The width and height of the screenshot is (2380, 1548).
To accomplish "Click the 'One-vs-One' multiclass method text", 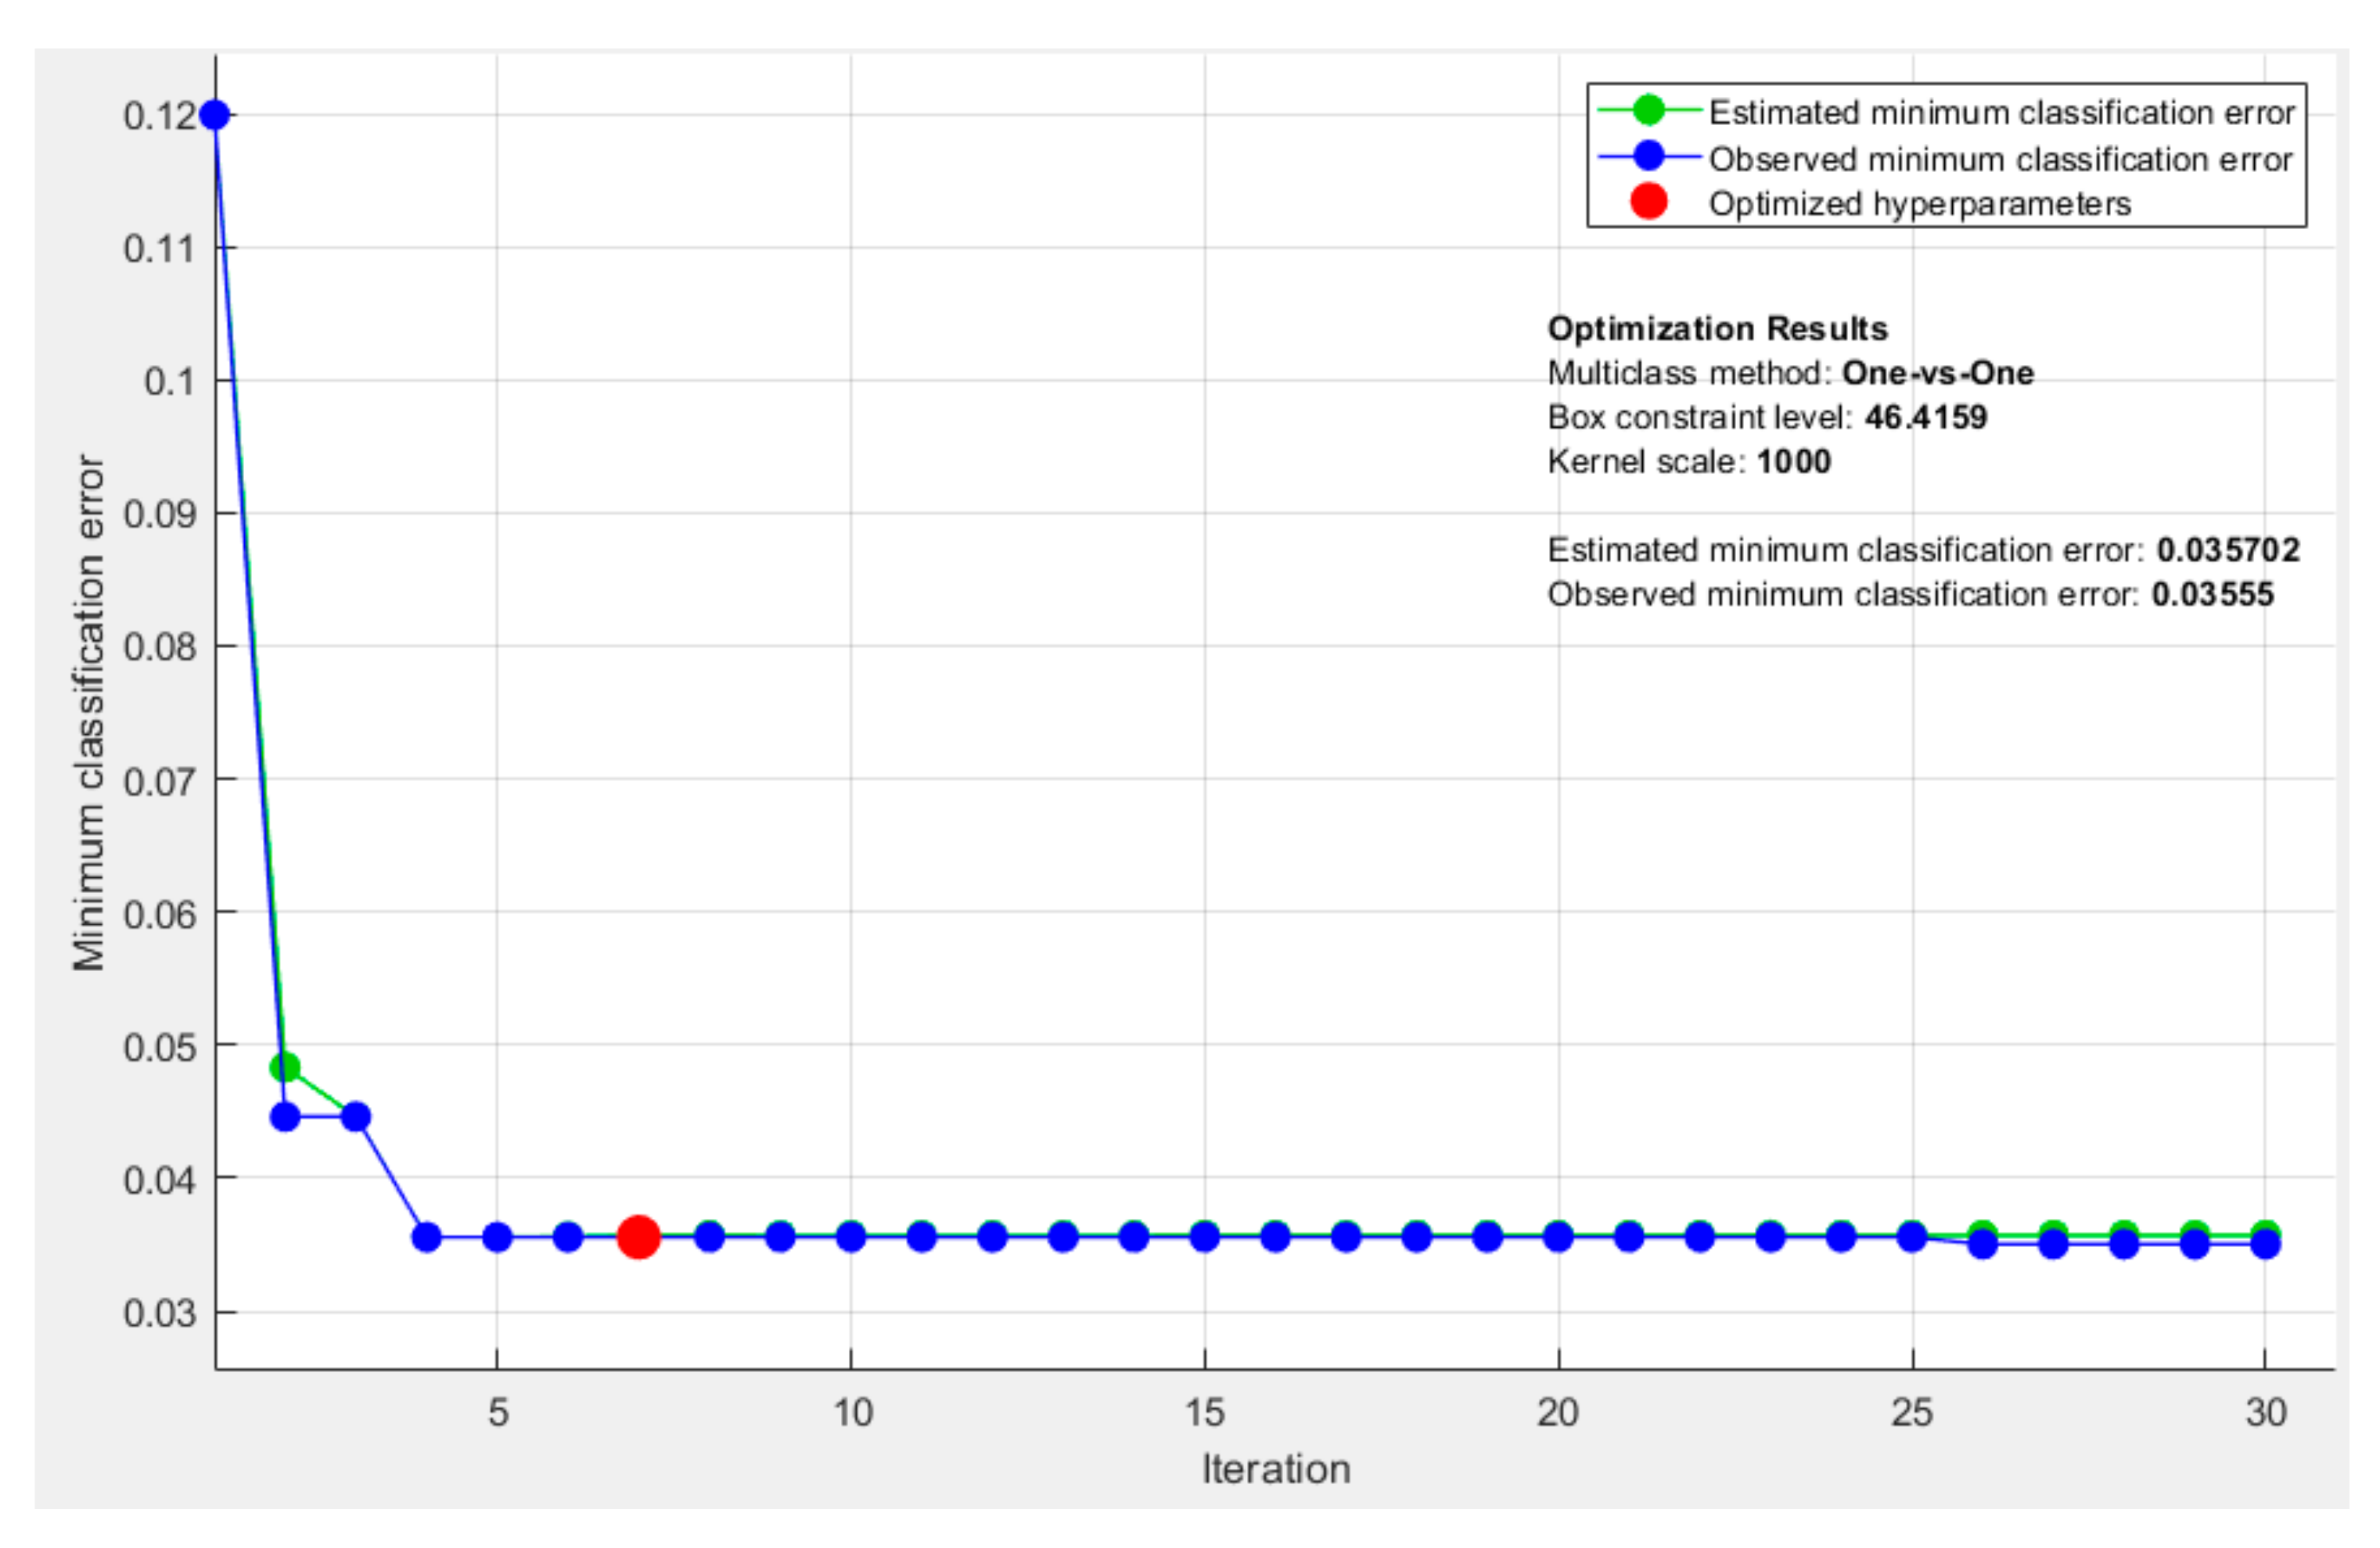I will click(x=1937, y=373).
